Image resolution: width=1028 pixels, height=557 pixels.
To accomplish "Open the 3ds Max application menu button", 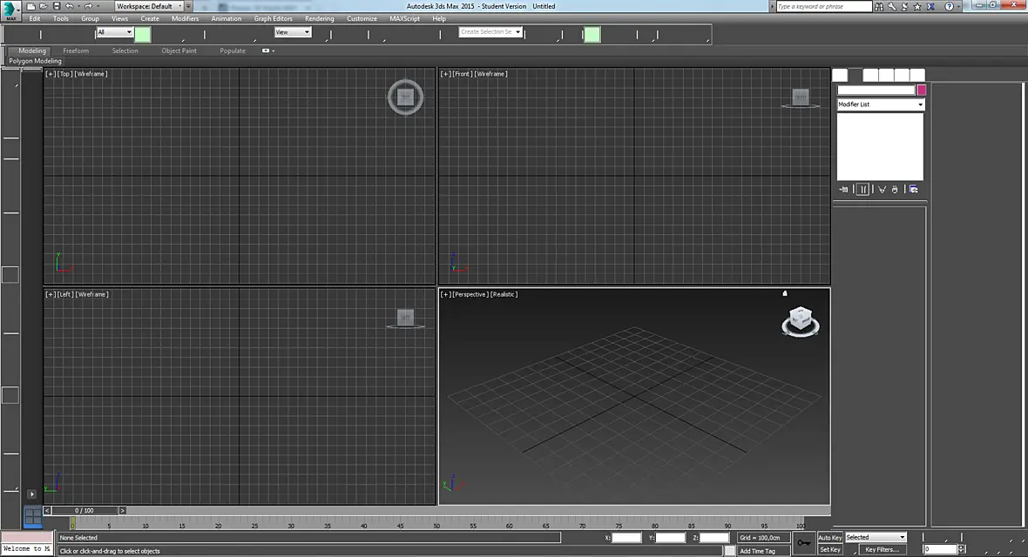I will pos(10,10).
